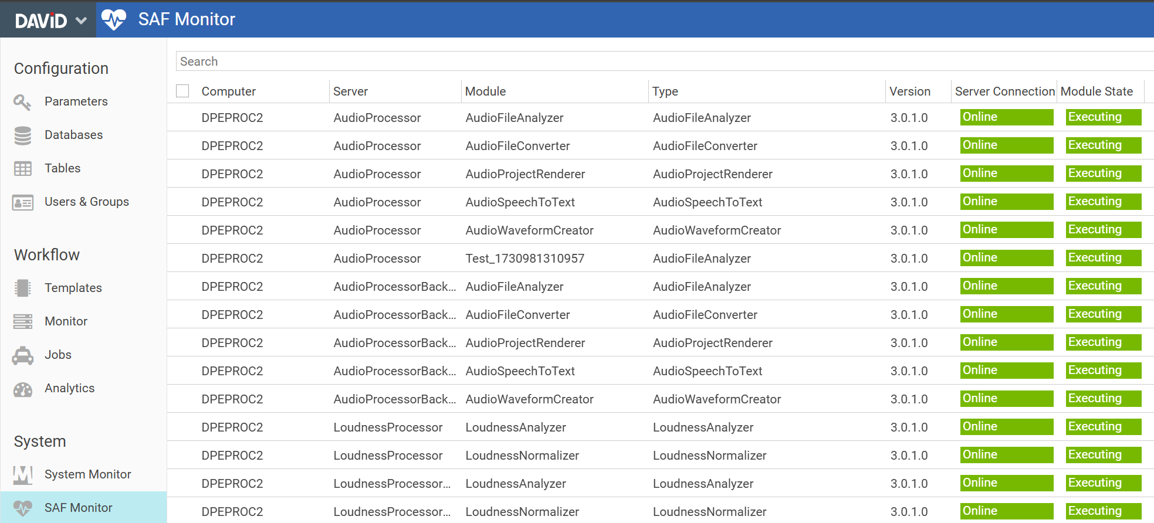Open the Databases icon in sidebar

coord(22,135)
